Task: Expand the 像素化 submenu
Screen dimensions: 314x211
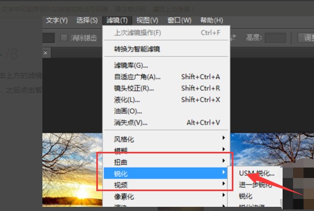Action: click(x=166, y=196)
